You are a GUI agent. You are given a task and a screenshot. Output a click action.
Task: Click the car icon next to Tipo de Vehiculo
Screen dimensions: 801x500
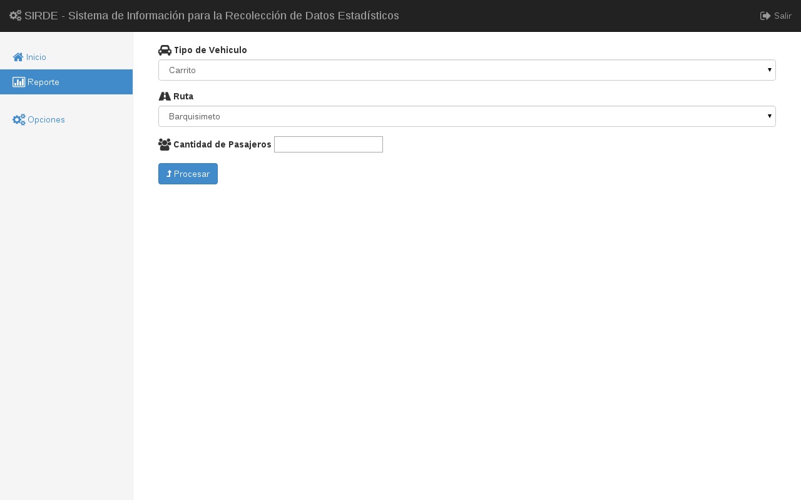click(165, 50)
